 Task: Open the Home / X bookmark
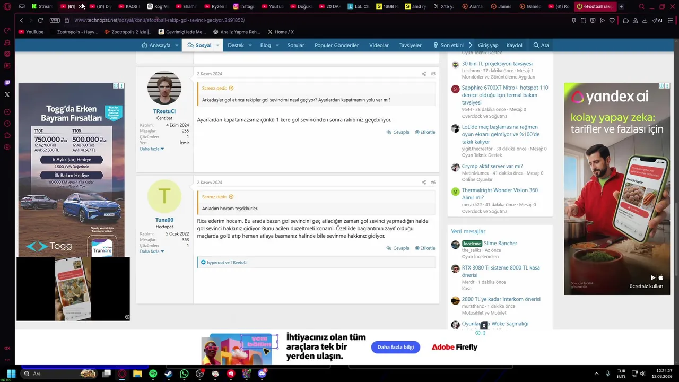(x=281, y=32)
